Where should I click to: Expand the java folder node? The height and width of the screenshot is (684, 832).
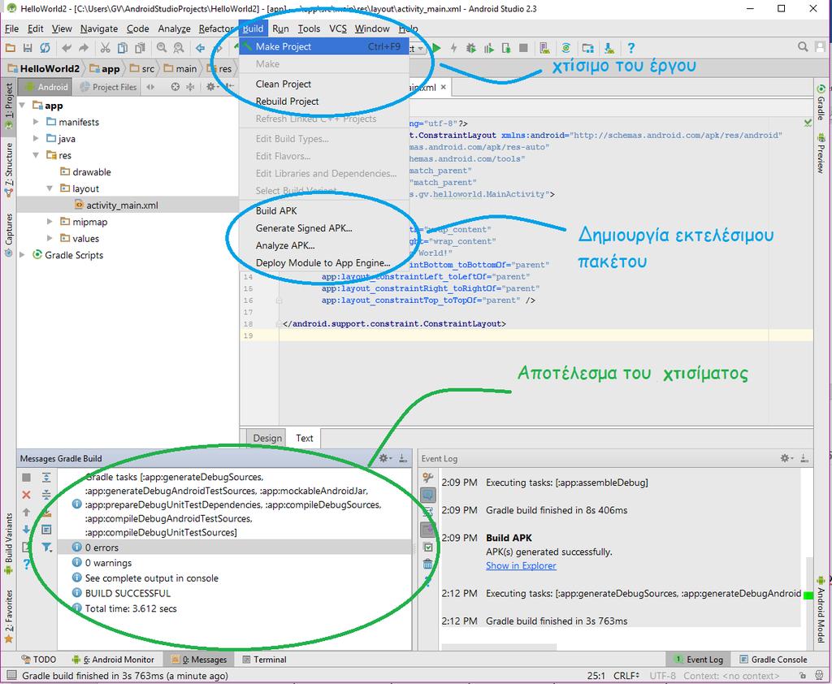(x=36, y=138)
